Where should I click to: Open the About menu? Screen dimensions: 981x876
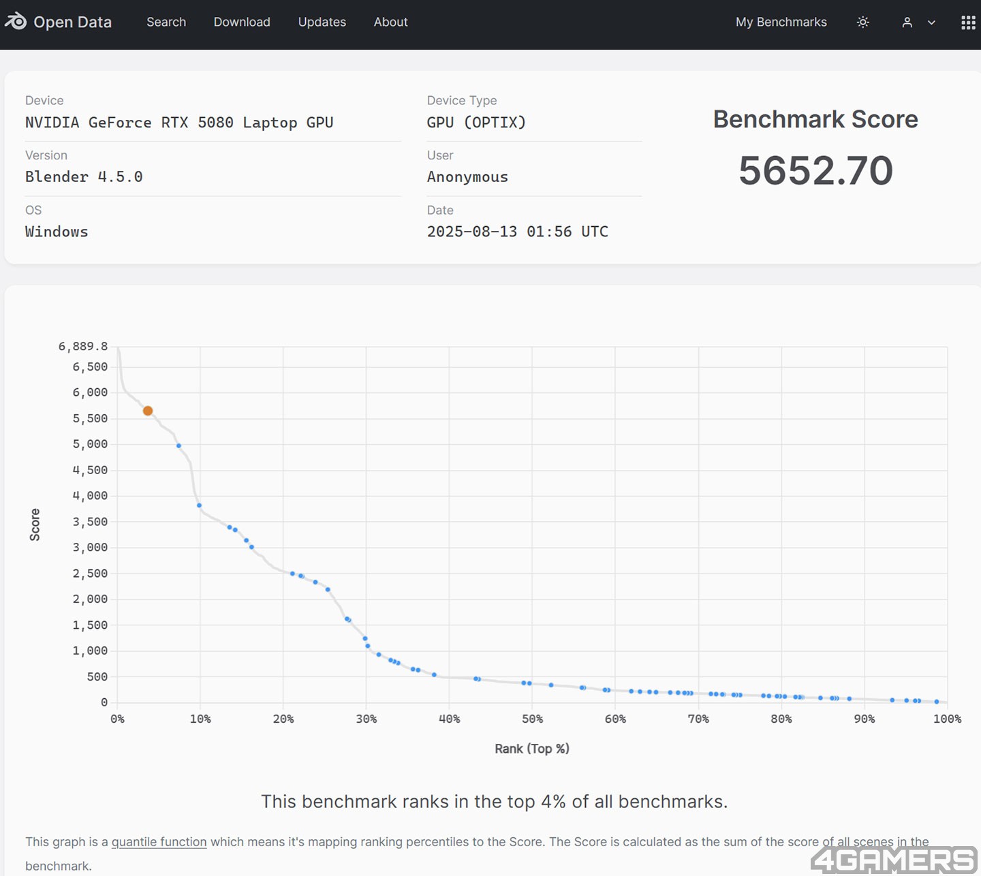(390, 22)
